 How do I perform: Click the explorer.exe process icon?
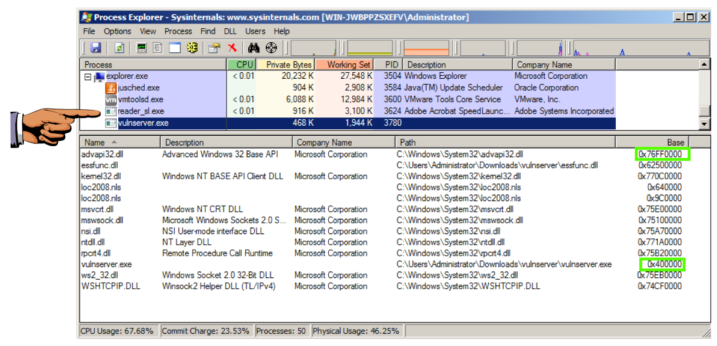(x=99, y=76)
